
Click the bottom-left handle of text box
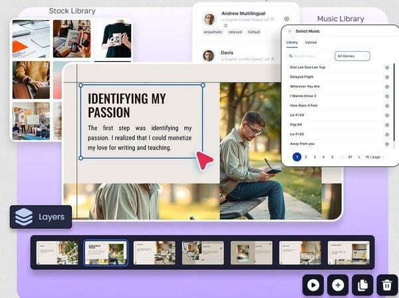(81, 158)
